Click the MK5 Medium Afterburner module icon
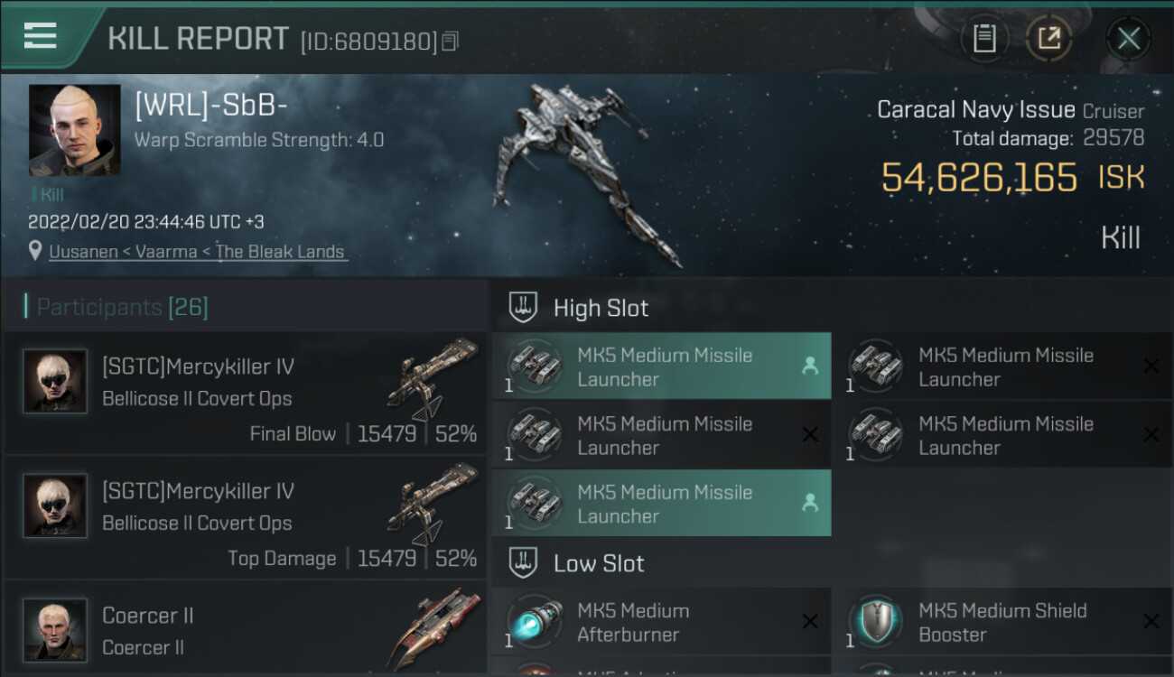The width and height of the screenshot is (1174, 677). [x=535, y=621]
